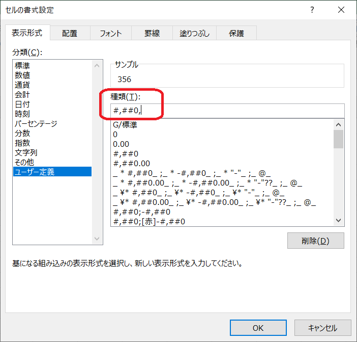Select #,##0;[赤]-#,##0 format
Image resolution: width=357 pixels, height=342 pixels.
coord(149,222)
